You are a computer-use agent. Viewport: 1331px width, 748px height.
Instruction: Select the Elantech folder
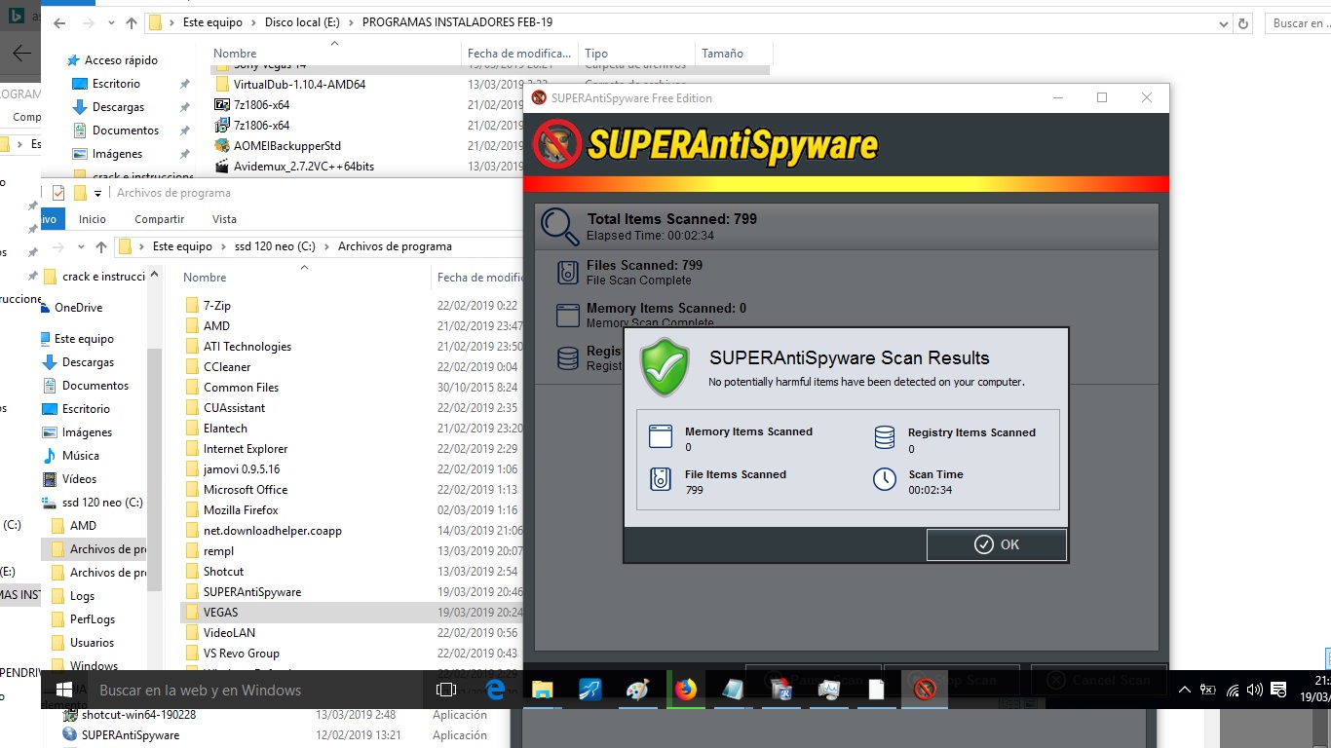pos(225,429)
